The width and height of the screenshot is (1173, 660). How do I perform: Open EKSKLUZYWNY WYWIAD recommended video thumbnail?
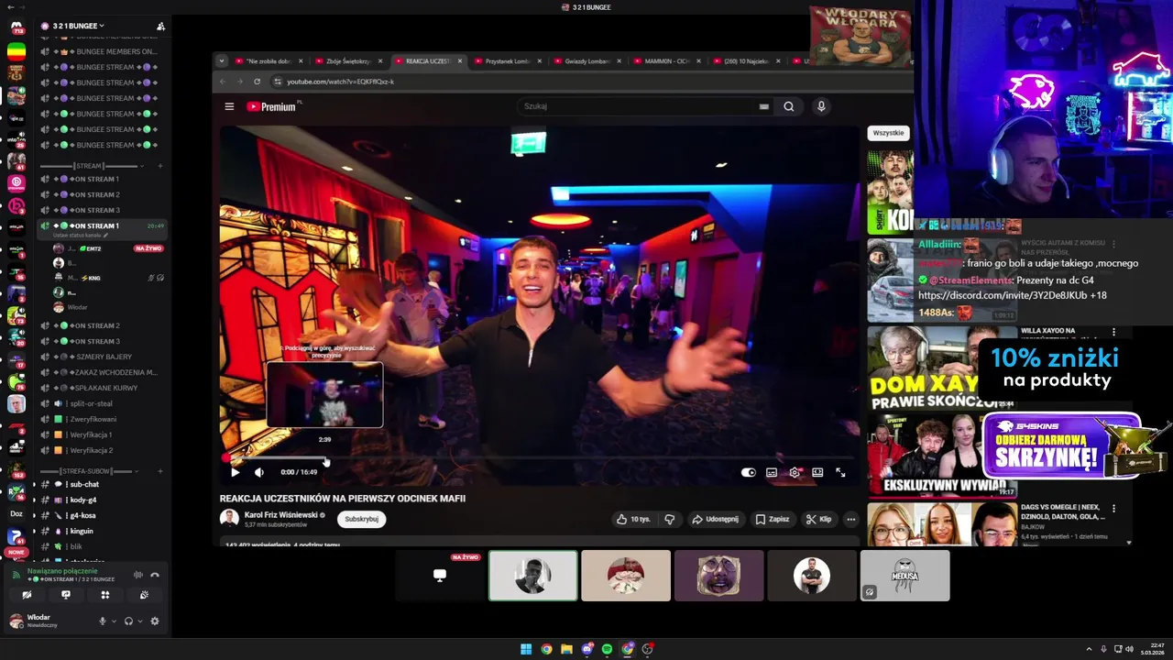tap(942, 455)
